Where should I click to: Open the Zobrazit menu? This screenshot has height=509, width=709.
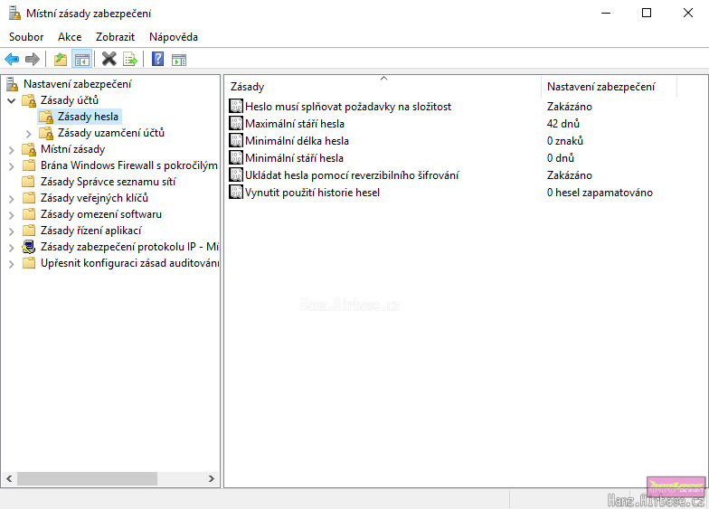click(x=116, y=37)
